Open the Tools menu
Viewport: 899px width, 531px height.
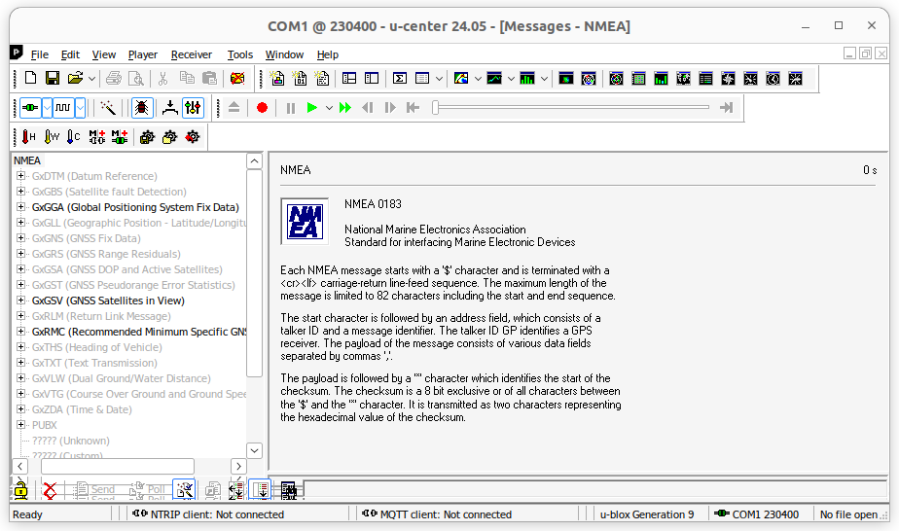pyautogui.click(x=239, y=54)
